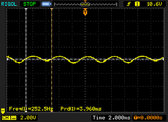
Task: Click the STOP acquisition status indicator
Action: click(30, 4)
